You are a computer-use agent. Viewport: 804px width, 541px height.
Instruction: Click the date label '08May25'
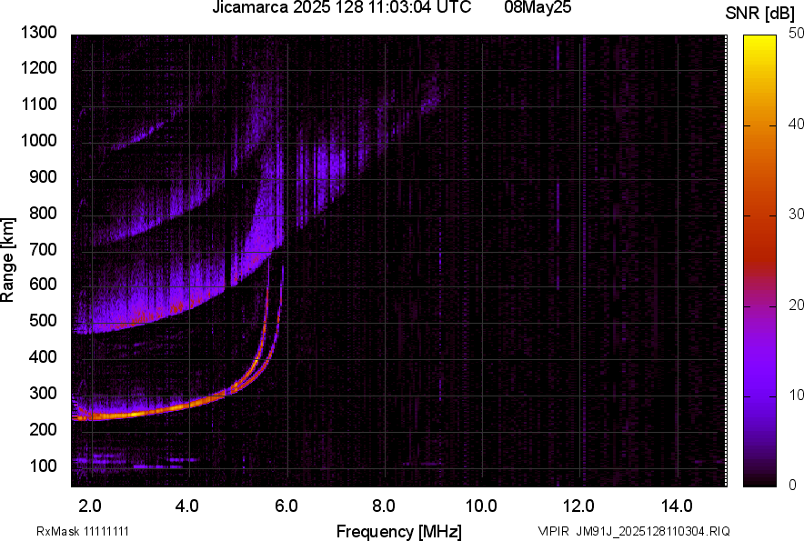[x=538, y=7]
